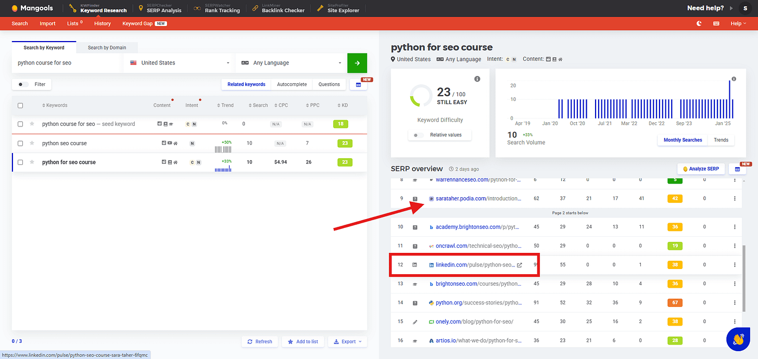The width and height of the screenshot is (758, 359).
Task: Open SERP overview columns settings icon
Action: coord(737,169)
